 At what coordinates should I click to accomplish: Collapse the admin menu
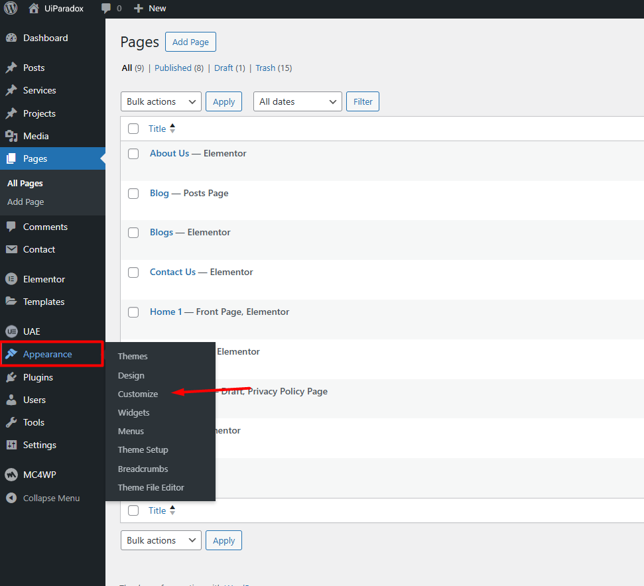pyautogui.click(x=43, y=498)
